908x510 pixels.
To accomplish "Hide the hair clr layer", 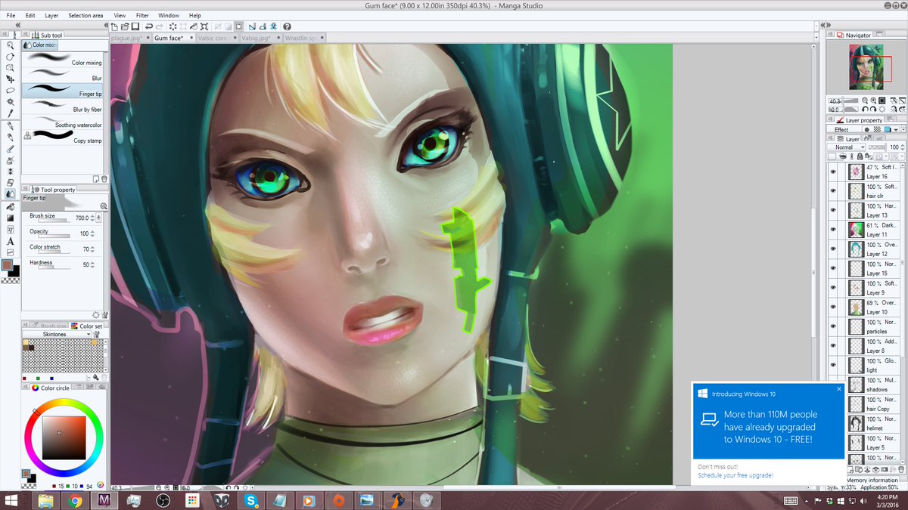I will coord(833,191).
